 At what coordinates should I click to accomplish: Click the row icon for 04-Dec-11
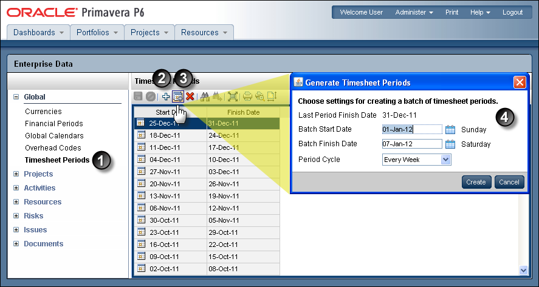tap(140, 160)
